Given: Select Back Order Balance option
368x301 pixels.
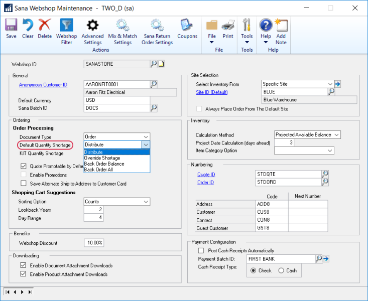Looking at the screenshot, I should tap(117, 164).
